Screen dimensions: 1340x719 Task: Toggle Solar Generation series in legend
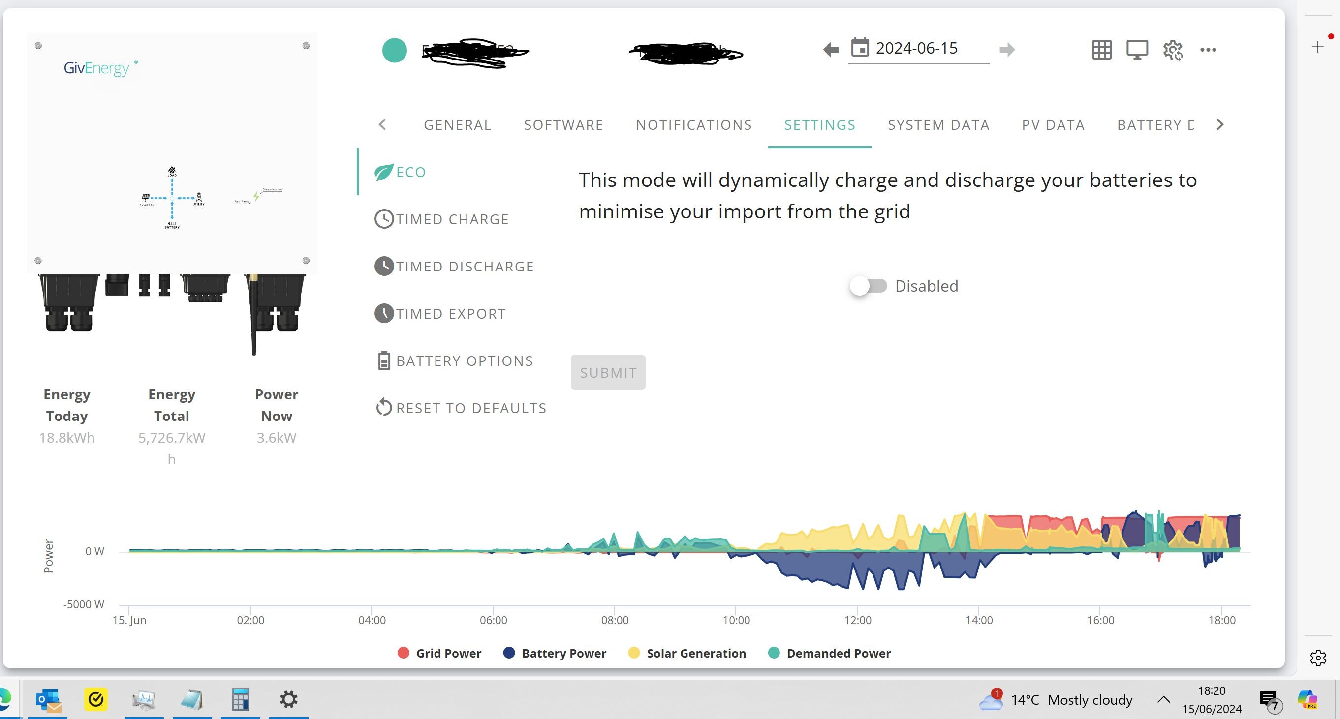686,653
